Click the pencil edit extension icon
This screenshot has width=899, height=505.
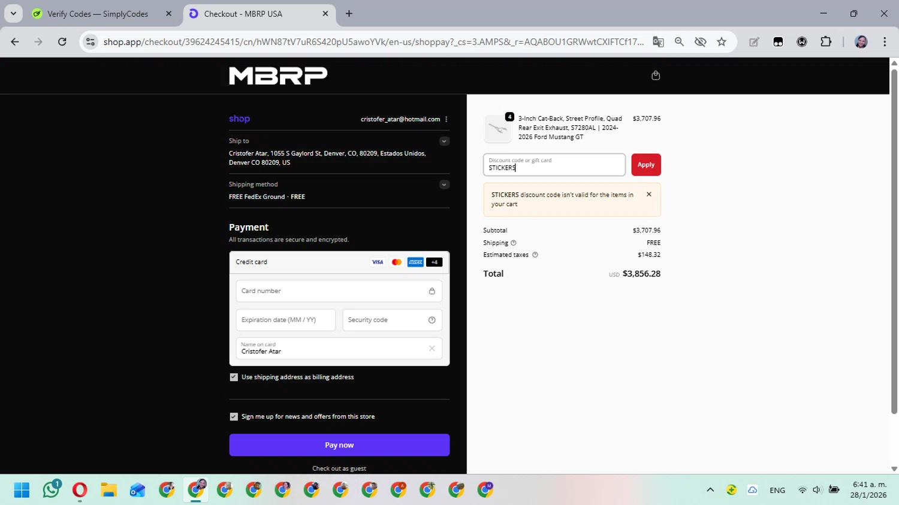[754, 42]
